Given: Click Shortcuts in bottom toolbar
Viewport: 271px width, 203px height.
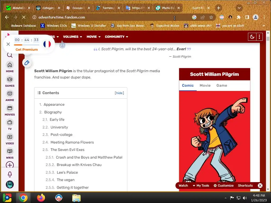Looking at the screenshot, I should coord(245,186).
